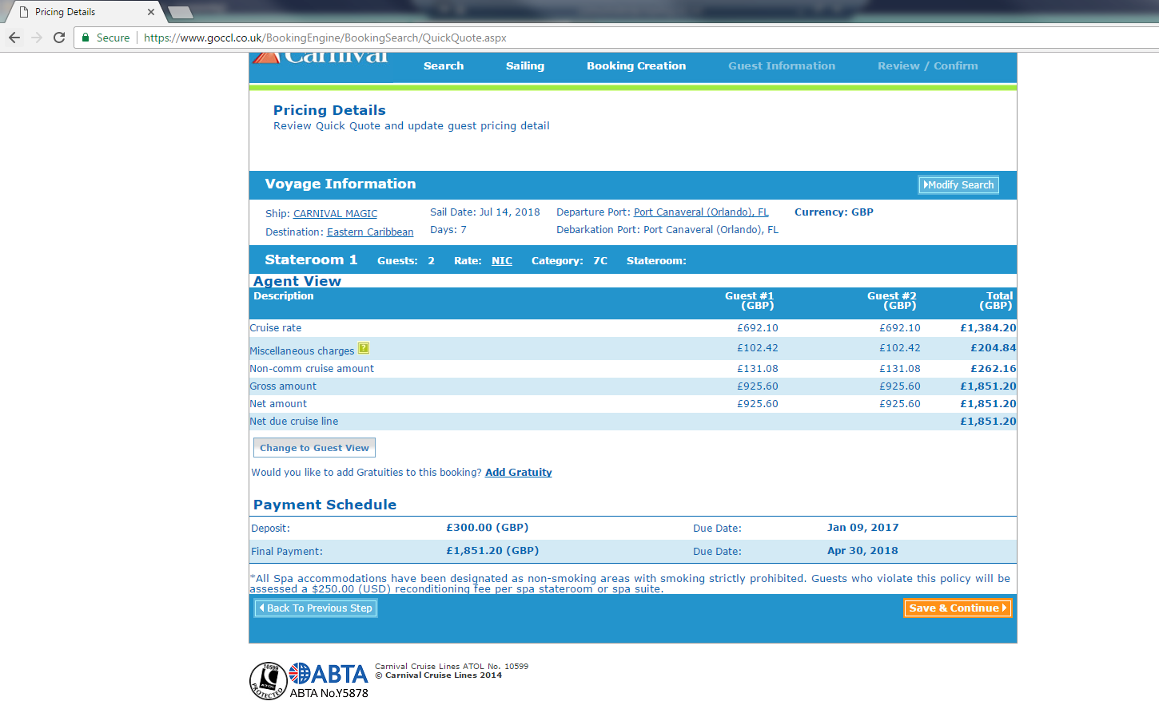Open a new browser tab

tap(180, 12)
